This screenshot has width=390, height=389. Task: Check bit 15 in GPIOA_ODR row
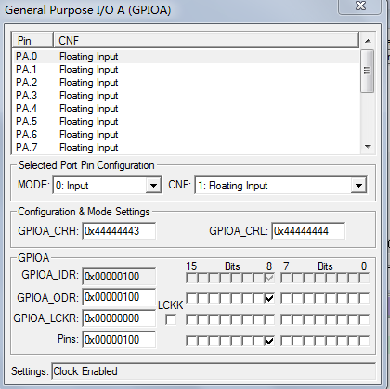(191, 298)
